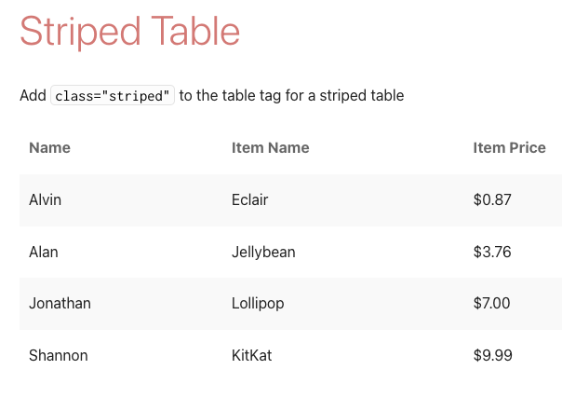Click the Name column header
This screenshot has height=397, width=562.
tap(50, 147)
